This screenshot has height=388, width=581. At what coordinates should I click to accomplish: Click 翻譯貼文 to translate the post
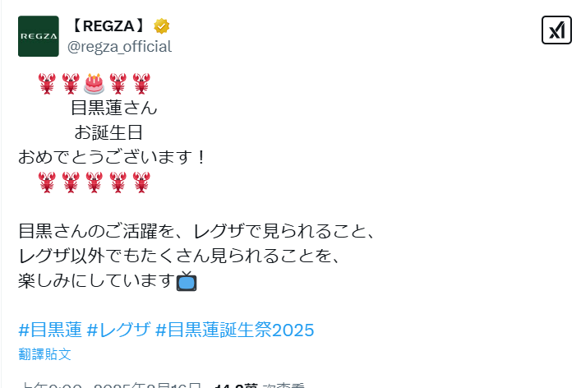click(x=44, y=354)
